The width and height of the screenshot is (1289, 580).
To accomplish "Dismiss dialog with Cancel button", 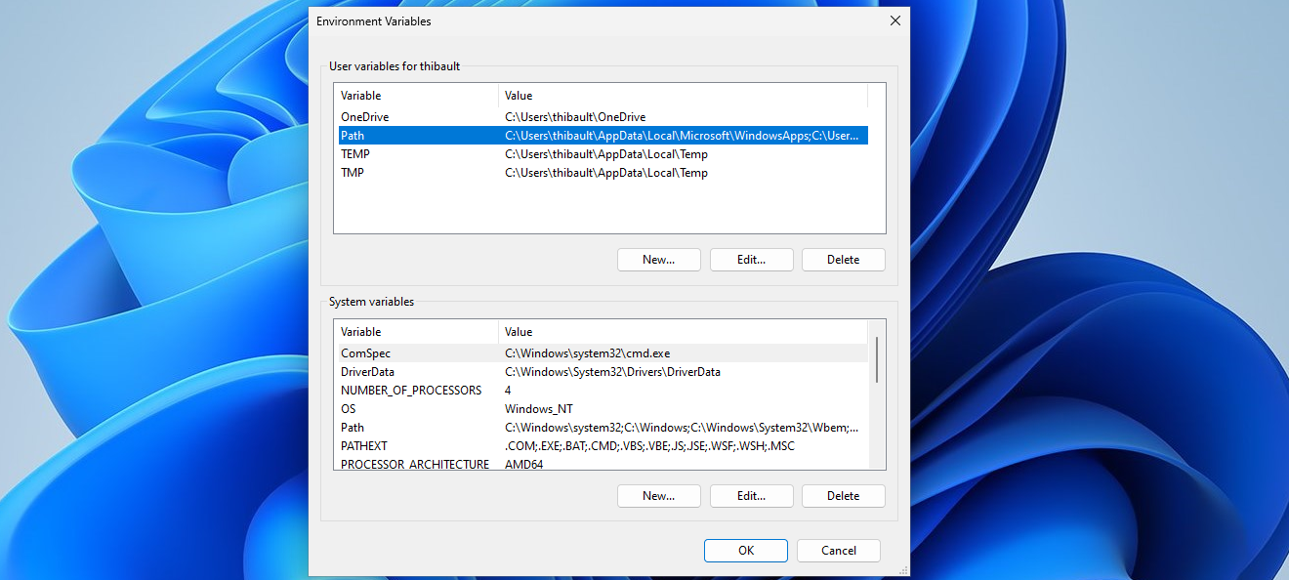I will [839, 551].
